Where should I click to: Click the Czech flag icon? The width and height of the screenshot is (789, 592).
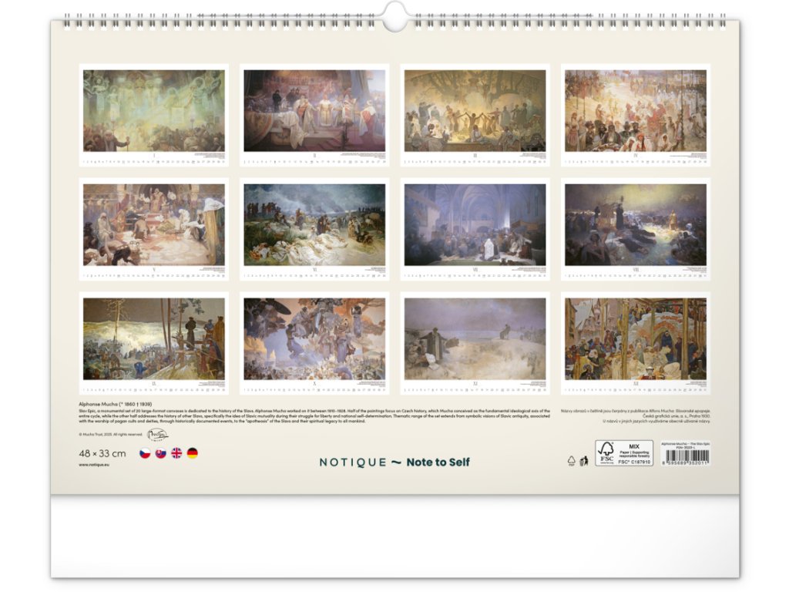(144, 453)
